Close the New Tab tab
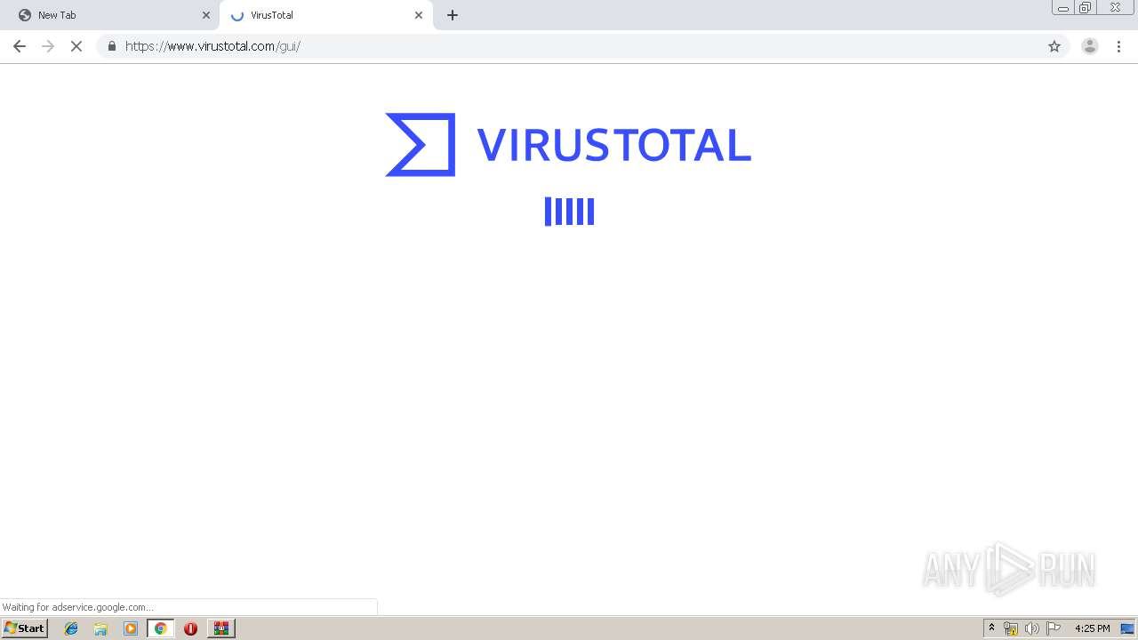This screenshot has height=640, width=1138. point(205,15)
